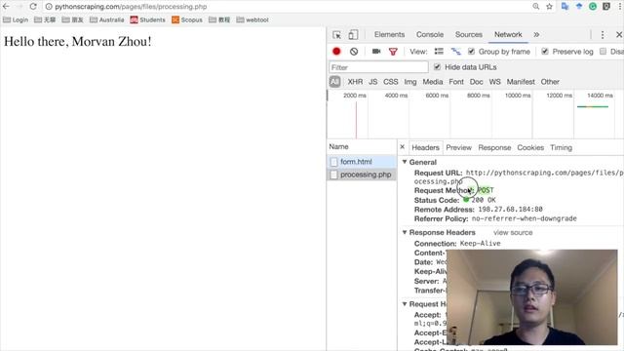Open the Elements tab
This screenshot has width=624, height=351.
(x=389, y=35)
